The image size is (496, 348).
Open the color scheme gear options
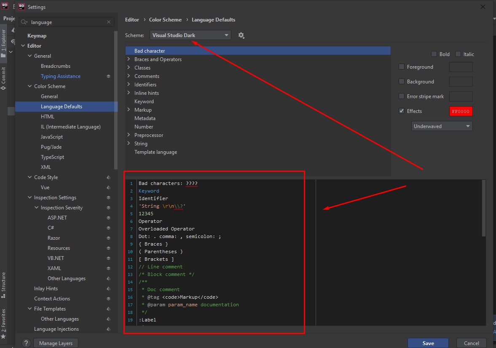241,35
